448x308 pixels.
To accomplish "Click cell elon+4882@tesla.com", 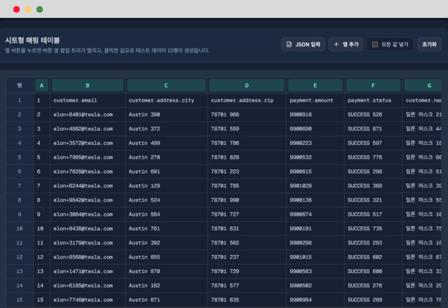I will click(87, 128).
